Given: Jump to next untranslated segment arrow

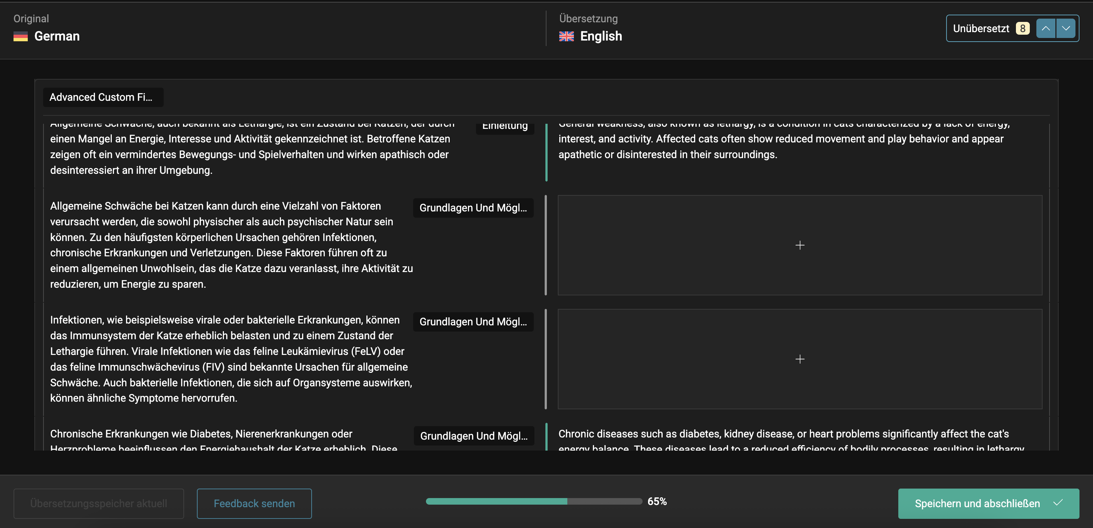Looking at the screenshot, I should [1066, 28].
